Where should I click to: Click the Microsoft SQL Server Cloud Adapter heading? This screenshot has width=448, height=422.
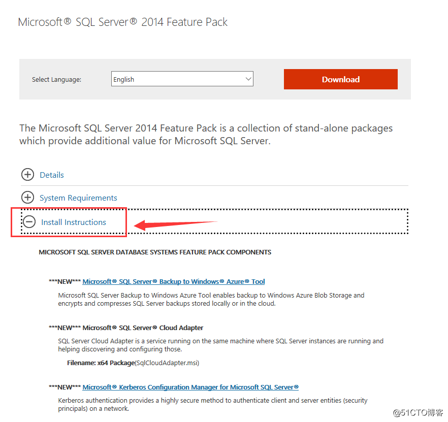143,328
